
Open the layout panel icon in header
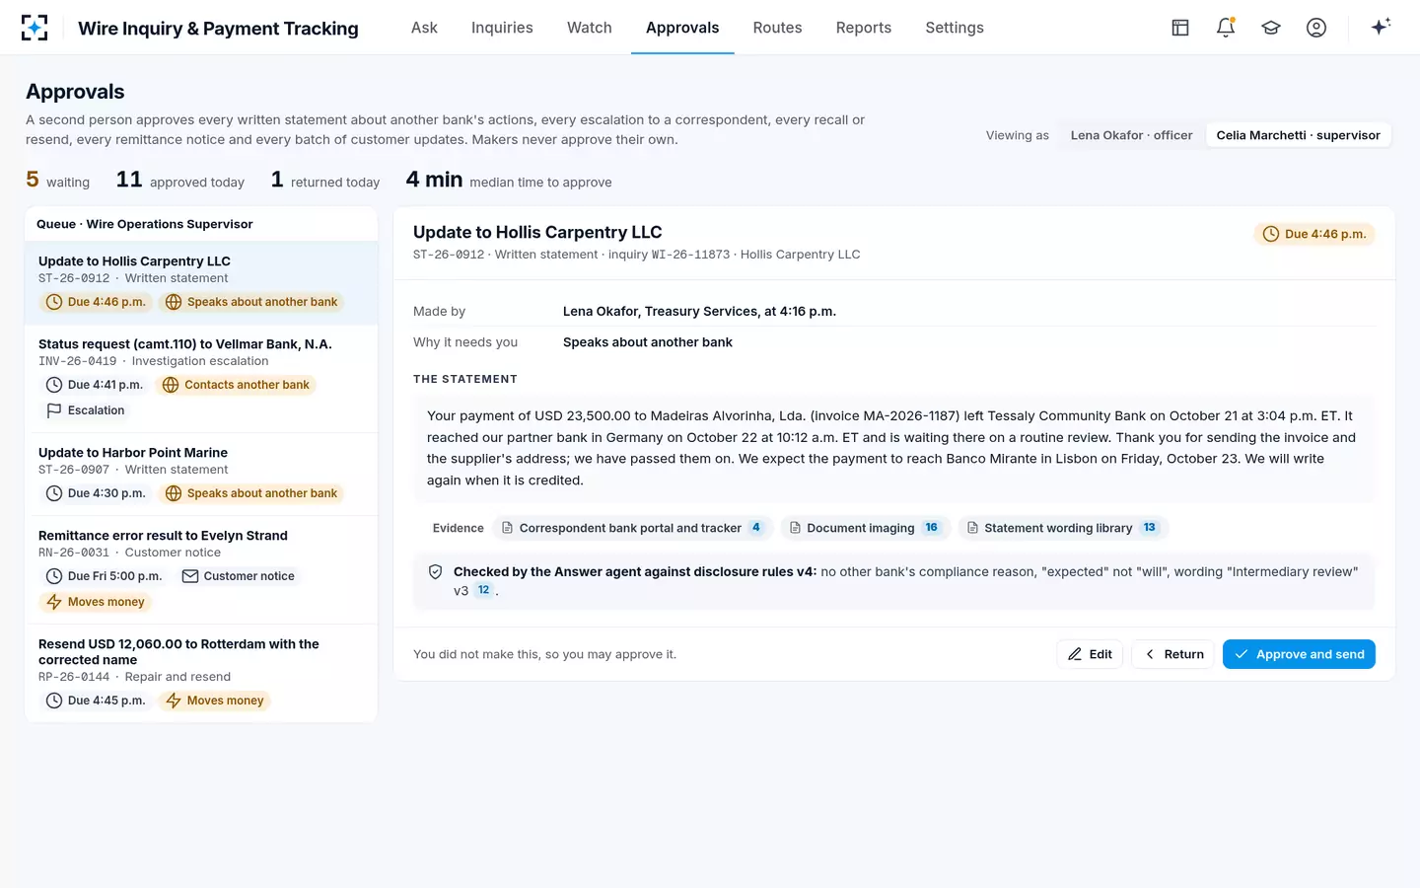(1180, 28)
